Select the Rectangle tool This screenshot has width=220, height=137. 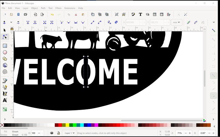[5, 46]
